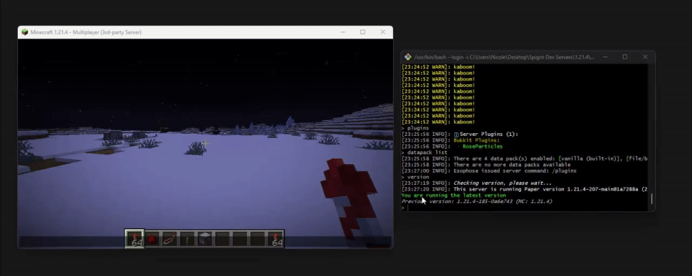Click the terminal command prompt input line
692x276 pixels.
coord(525,208)
